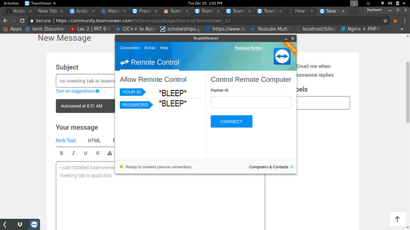Close the How t browser tab
Screen dimensions: 410x230
pos(312,11)
